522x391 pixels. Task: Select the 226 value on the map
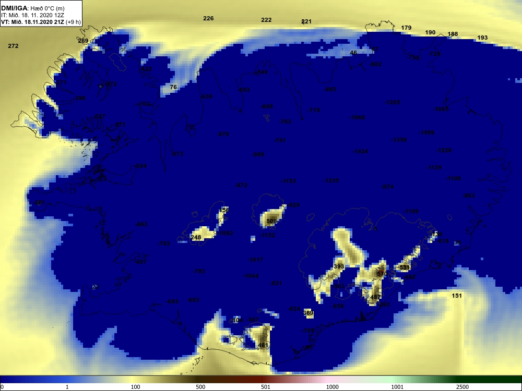(208, 18)
